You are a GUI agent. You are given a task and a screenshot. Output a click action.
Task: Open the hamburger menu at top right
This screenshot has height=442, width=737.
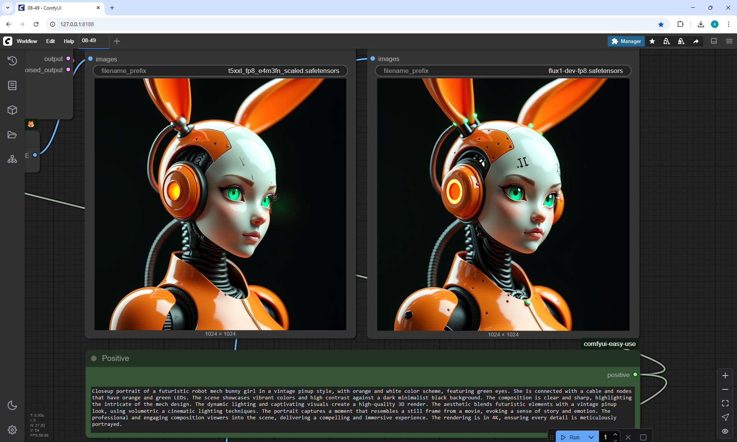pyautogui.click(x=729, y=41)
